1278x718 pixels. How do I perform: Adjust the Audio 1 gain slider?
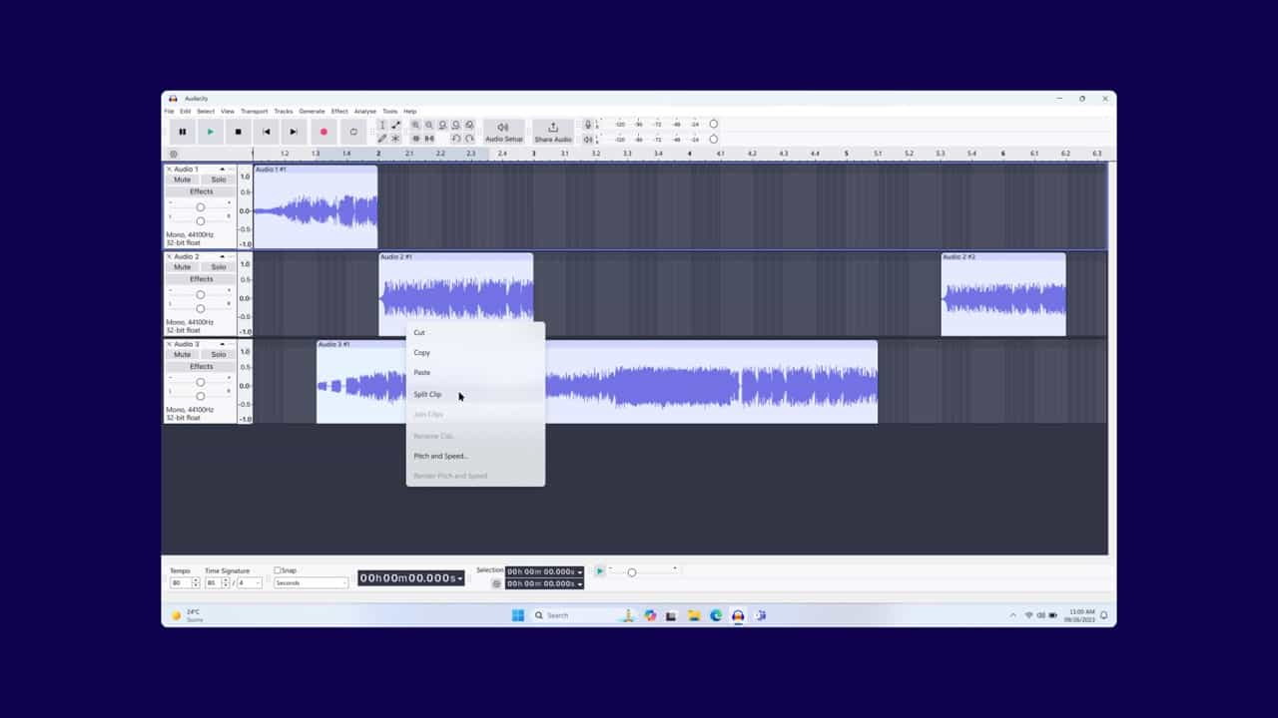201,207
